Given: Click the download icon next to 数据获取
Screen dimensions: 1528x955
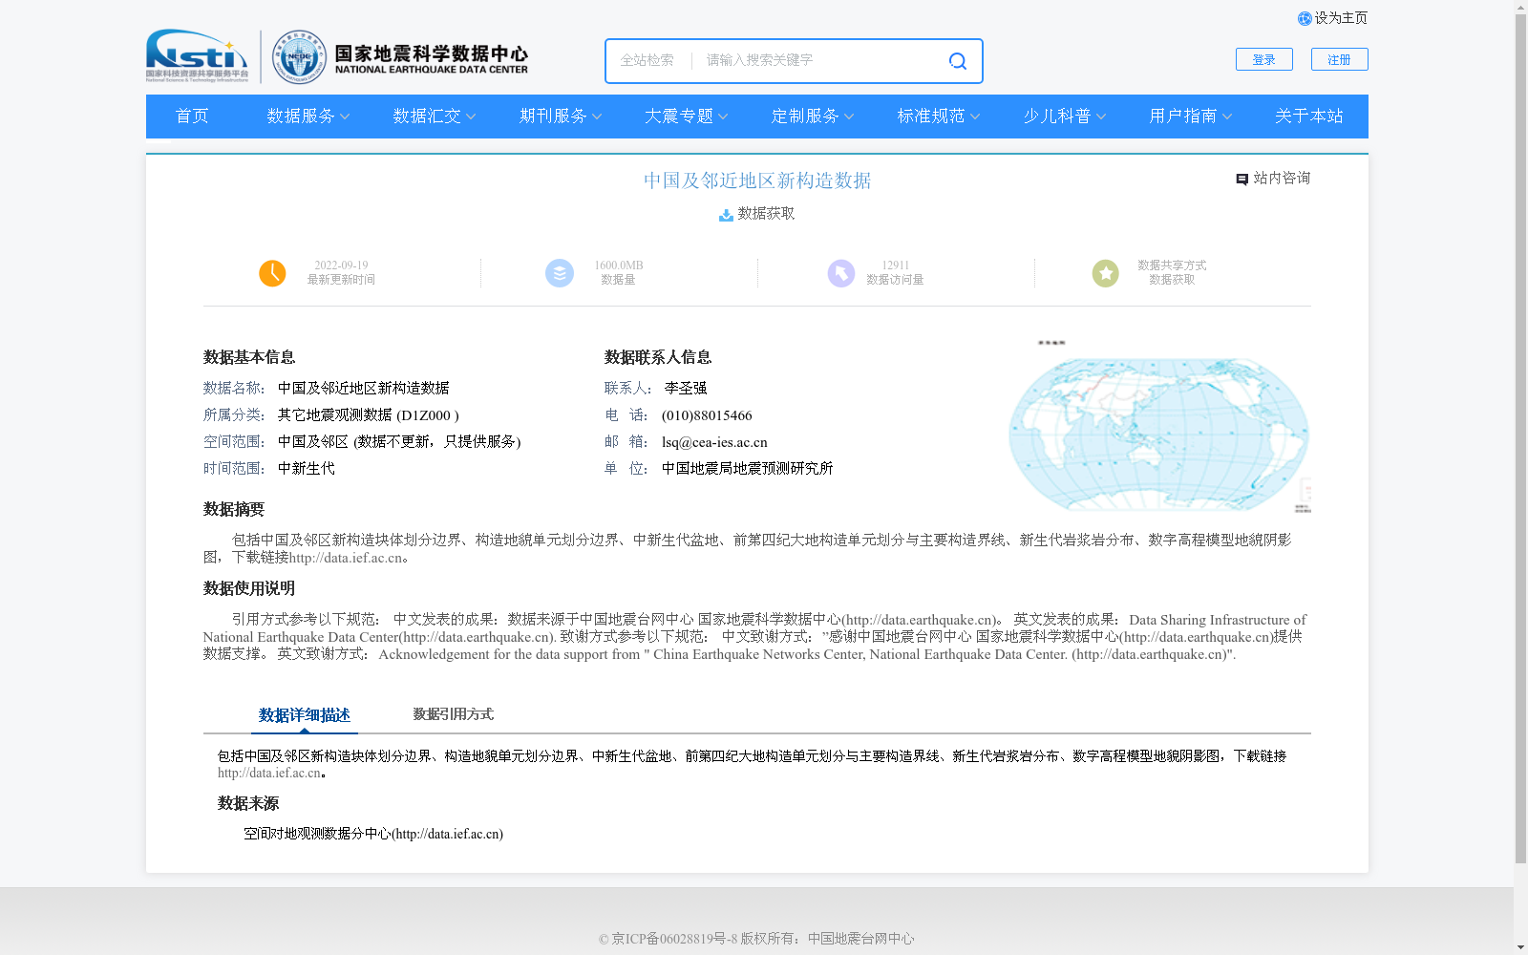Looking at the screenshot, I should [x=726, y=215].
